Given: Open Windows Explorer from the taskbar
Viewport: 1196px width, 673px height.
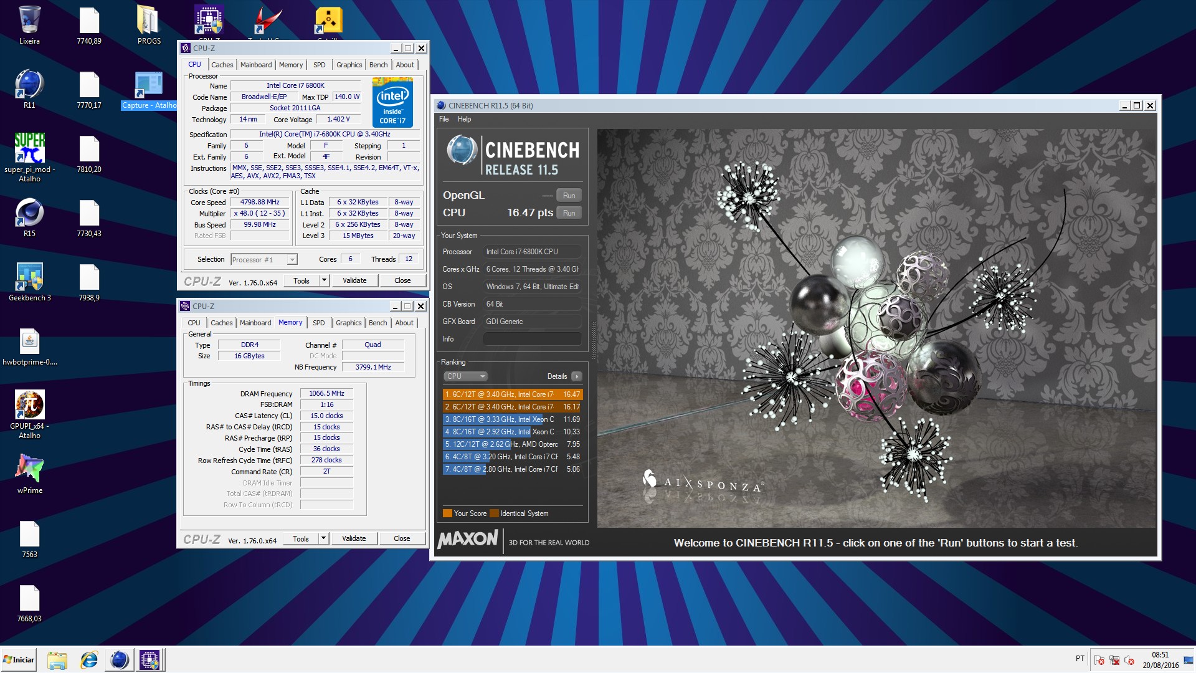Looking at the screenshot, I should (x=57, y=660).
